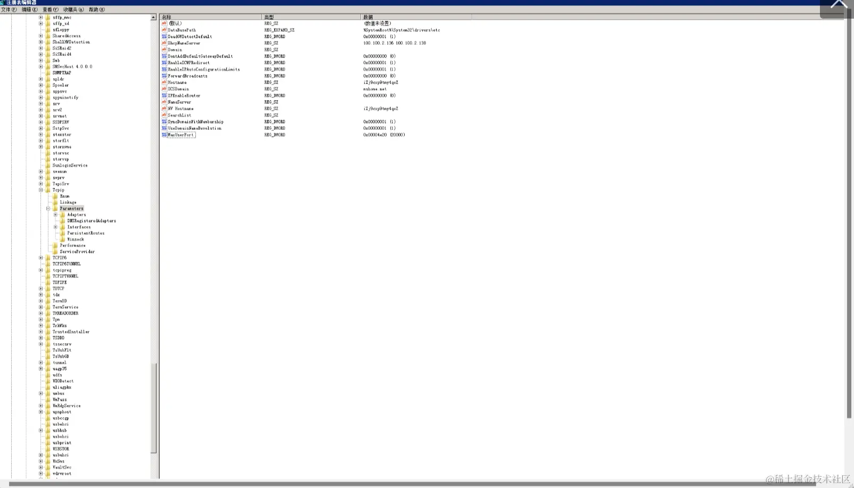Click the DWORD icon of ForwardBroadcasts
Image resolution: width=854 pixels, height=488 pixels.
pyautogui.click(x=164, y=76)
